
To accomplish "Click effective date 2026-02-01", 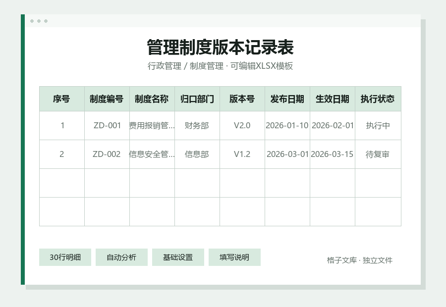I will [332, 125].
